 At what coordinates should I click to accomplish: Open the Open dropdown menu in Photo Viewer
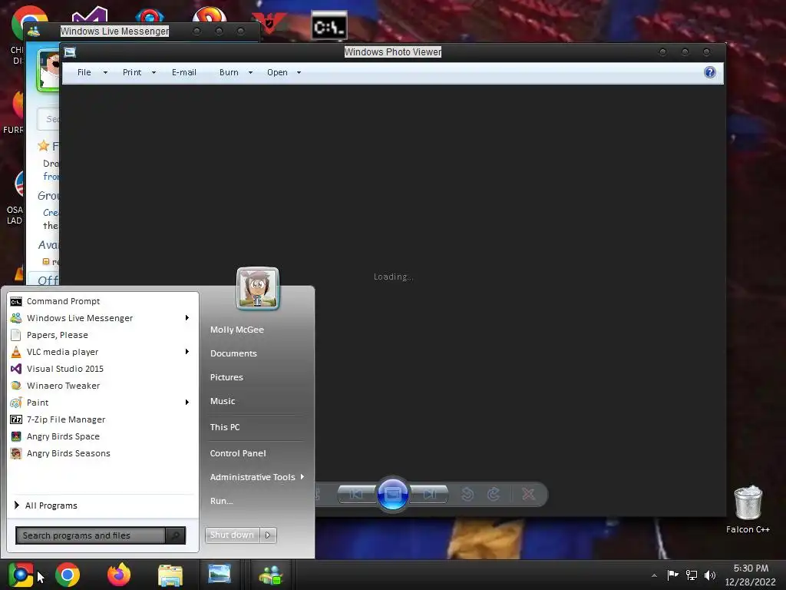pos(284,72)
